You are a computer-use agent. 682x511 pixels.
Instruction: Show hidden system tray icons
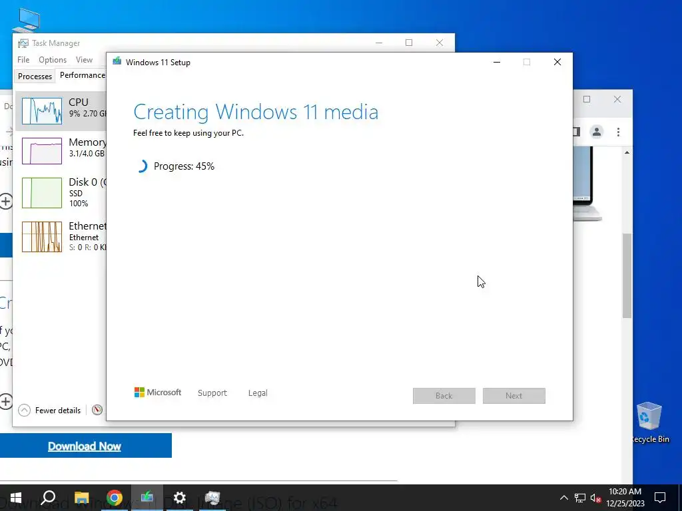pyautogui.click(x=563, y=498)
